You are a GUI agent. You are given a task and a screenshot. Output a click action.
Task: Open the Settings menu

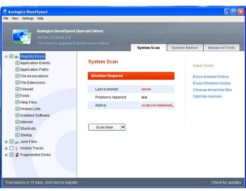[28, 18]
